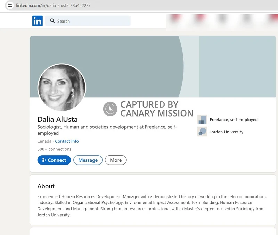Open the Jordan University education link
Viewport: 278px width, 235px height.
point(227,132)
